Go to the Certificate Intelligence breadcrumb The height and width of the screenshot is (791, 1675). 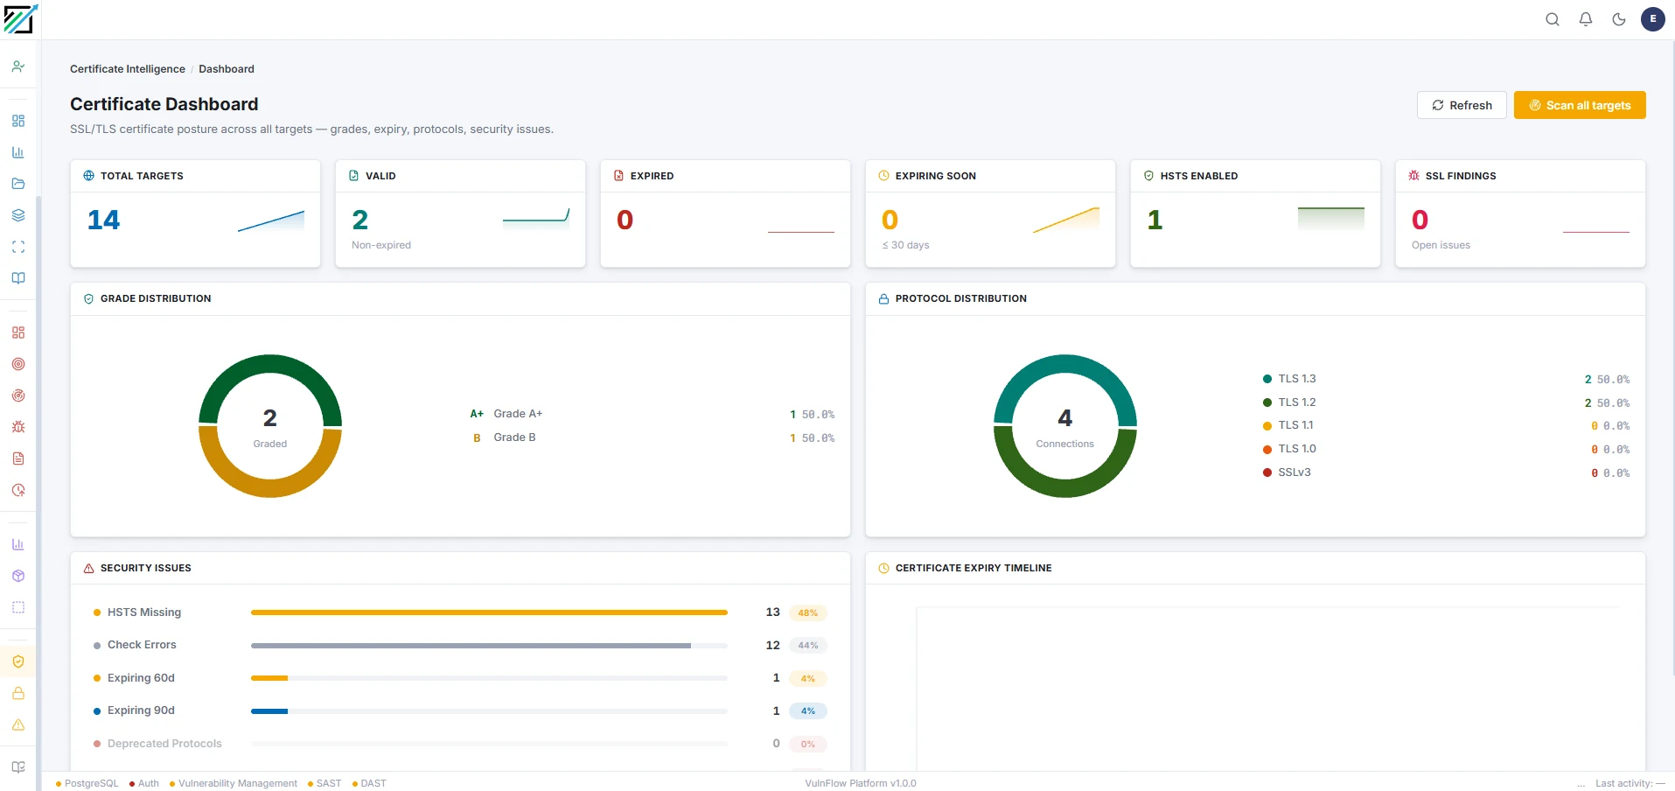point(128,69)
